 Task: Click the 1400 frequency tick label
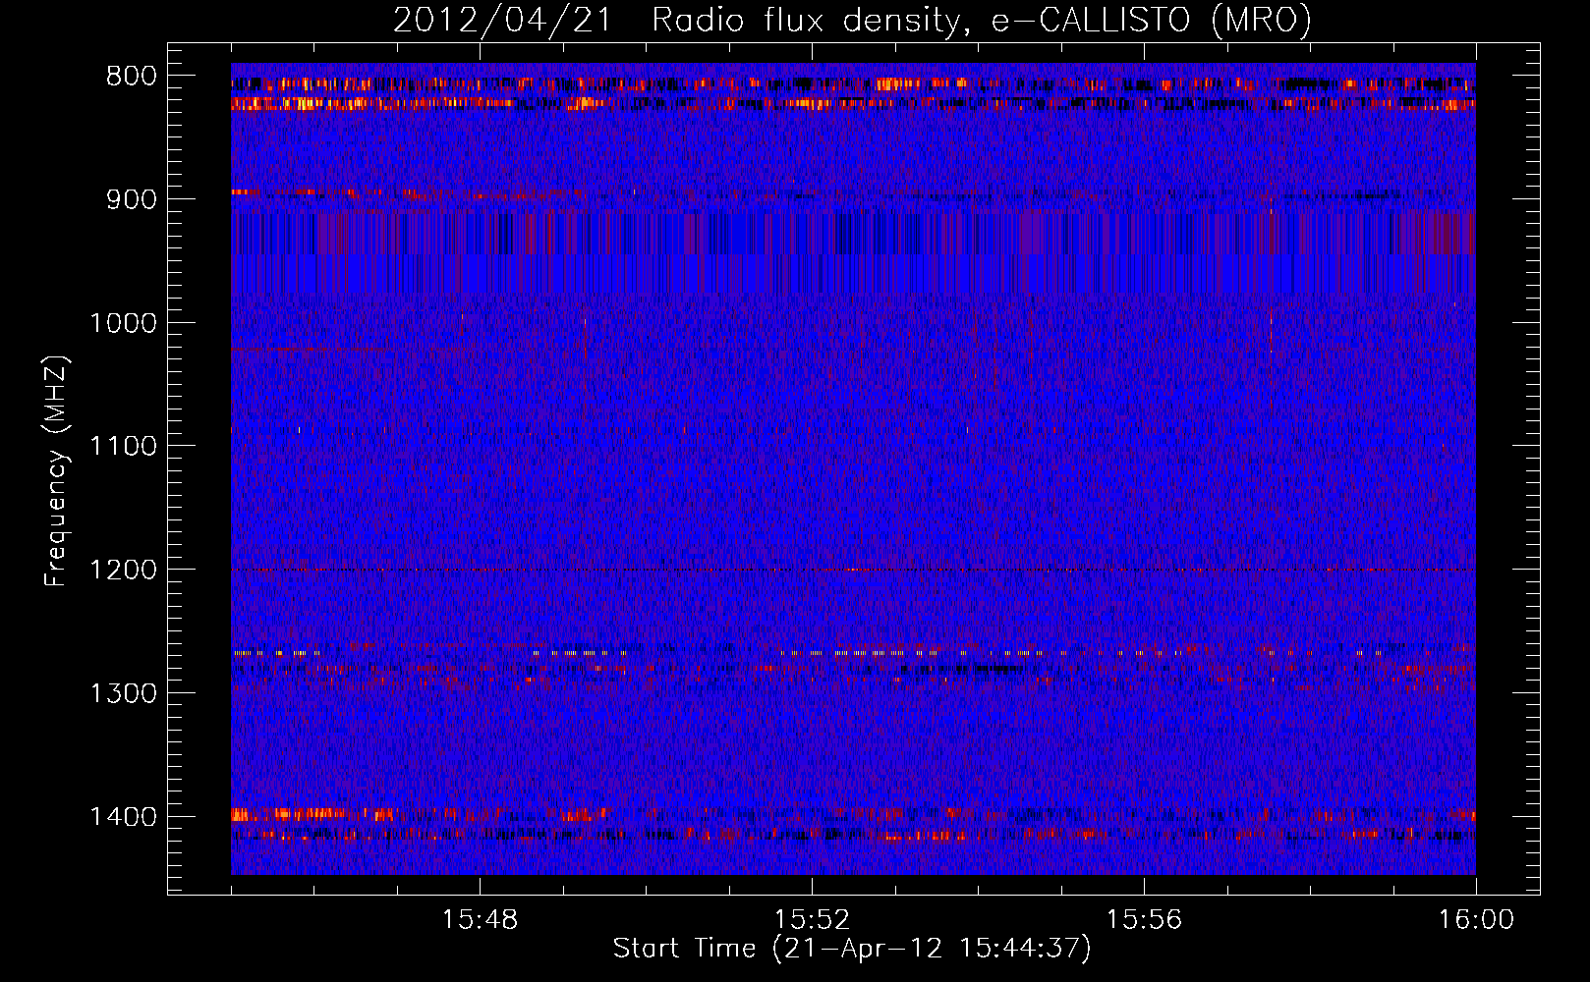(123, 817)
